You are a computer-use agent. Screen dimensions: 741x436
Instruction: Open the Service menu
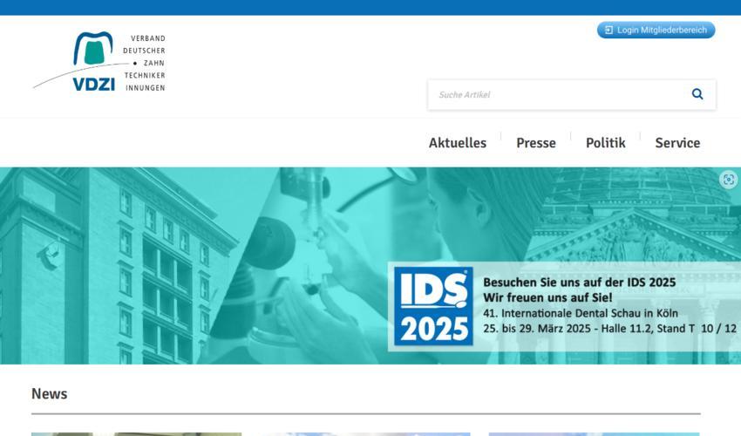[x=677, y=143]
